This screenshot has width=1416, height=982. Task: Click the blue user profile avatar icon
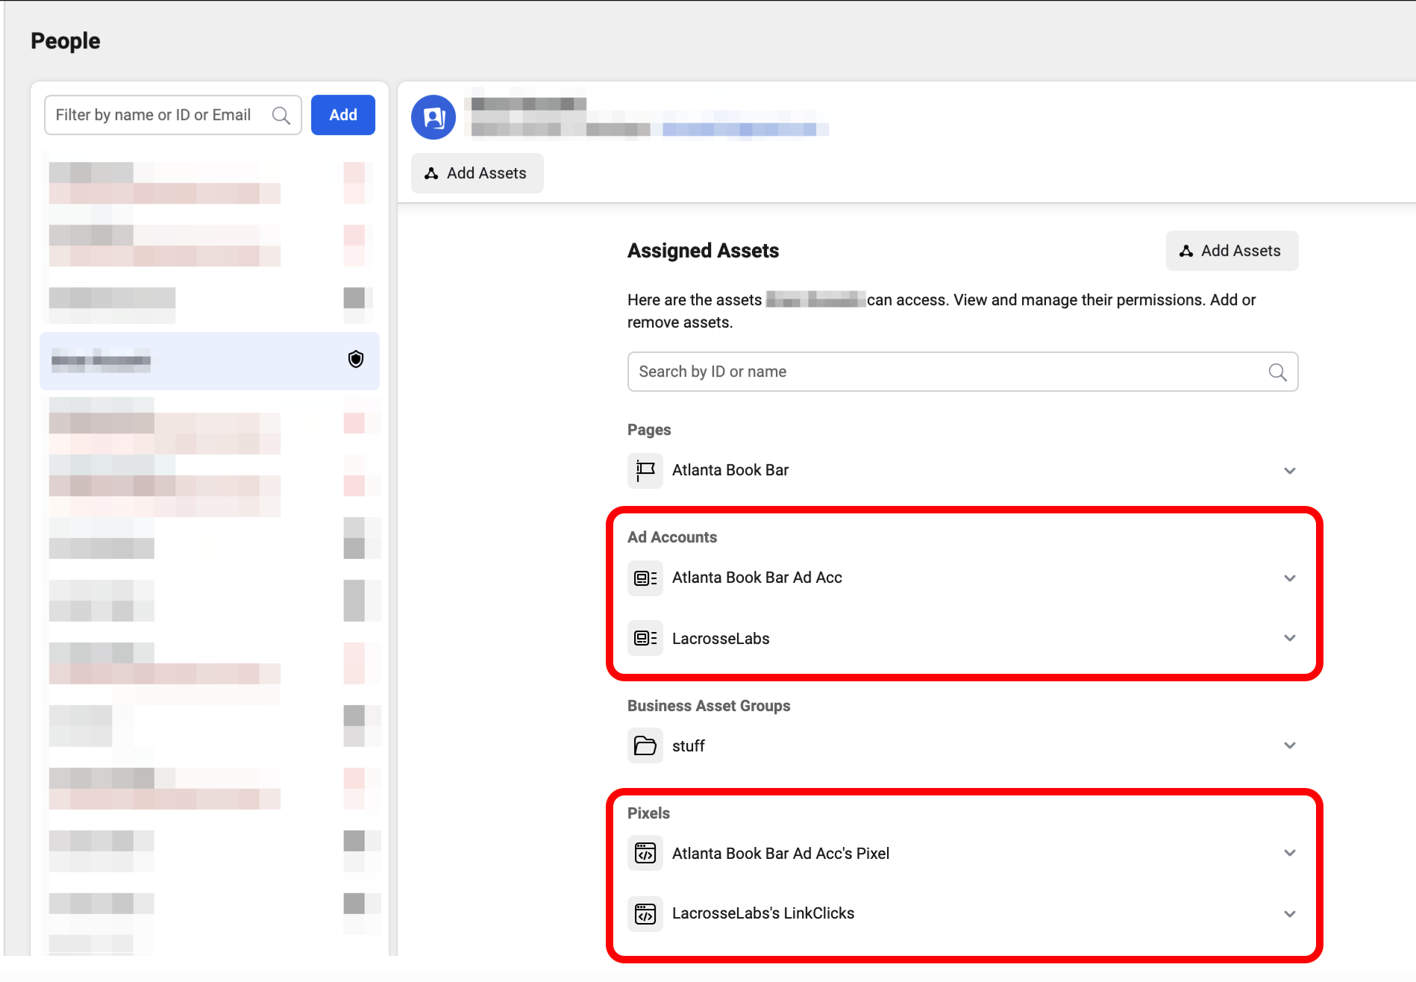click(433, 117)
